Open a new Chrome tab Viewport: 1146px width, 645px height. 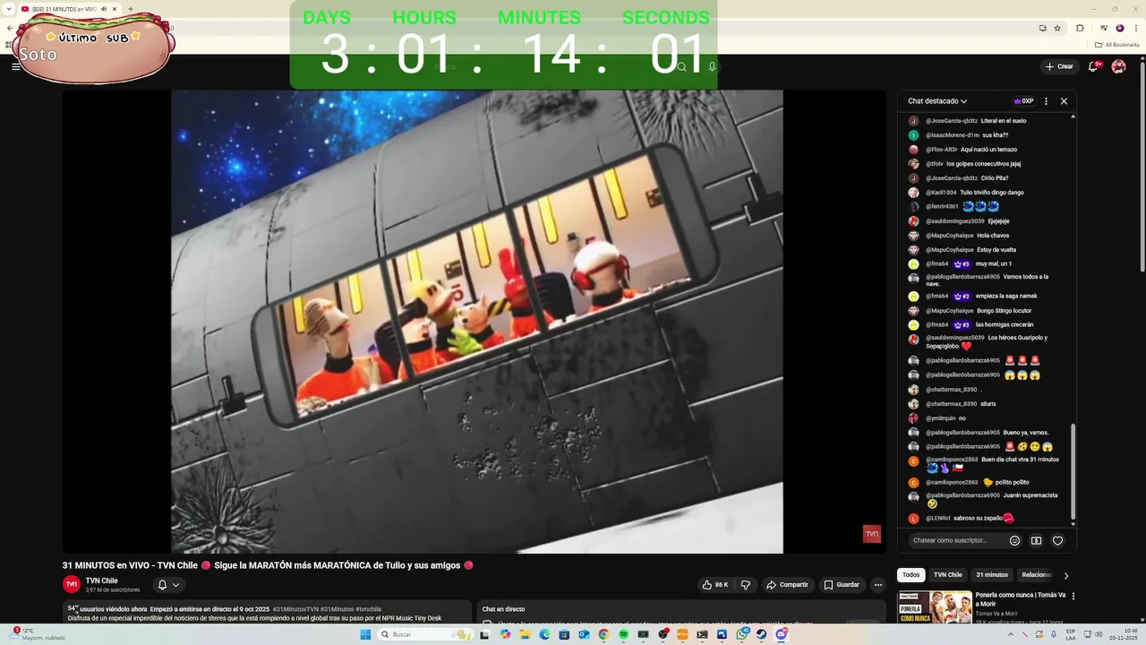(131, 9)
